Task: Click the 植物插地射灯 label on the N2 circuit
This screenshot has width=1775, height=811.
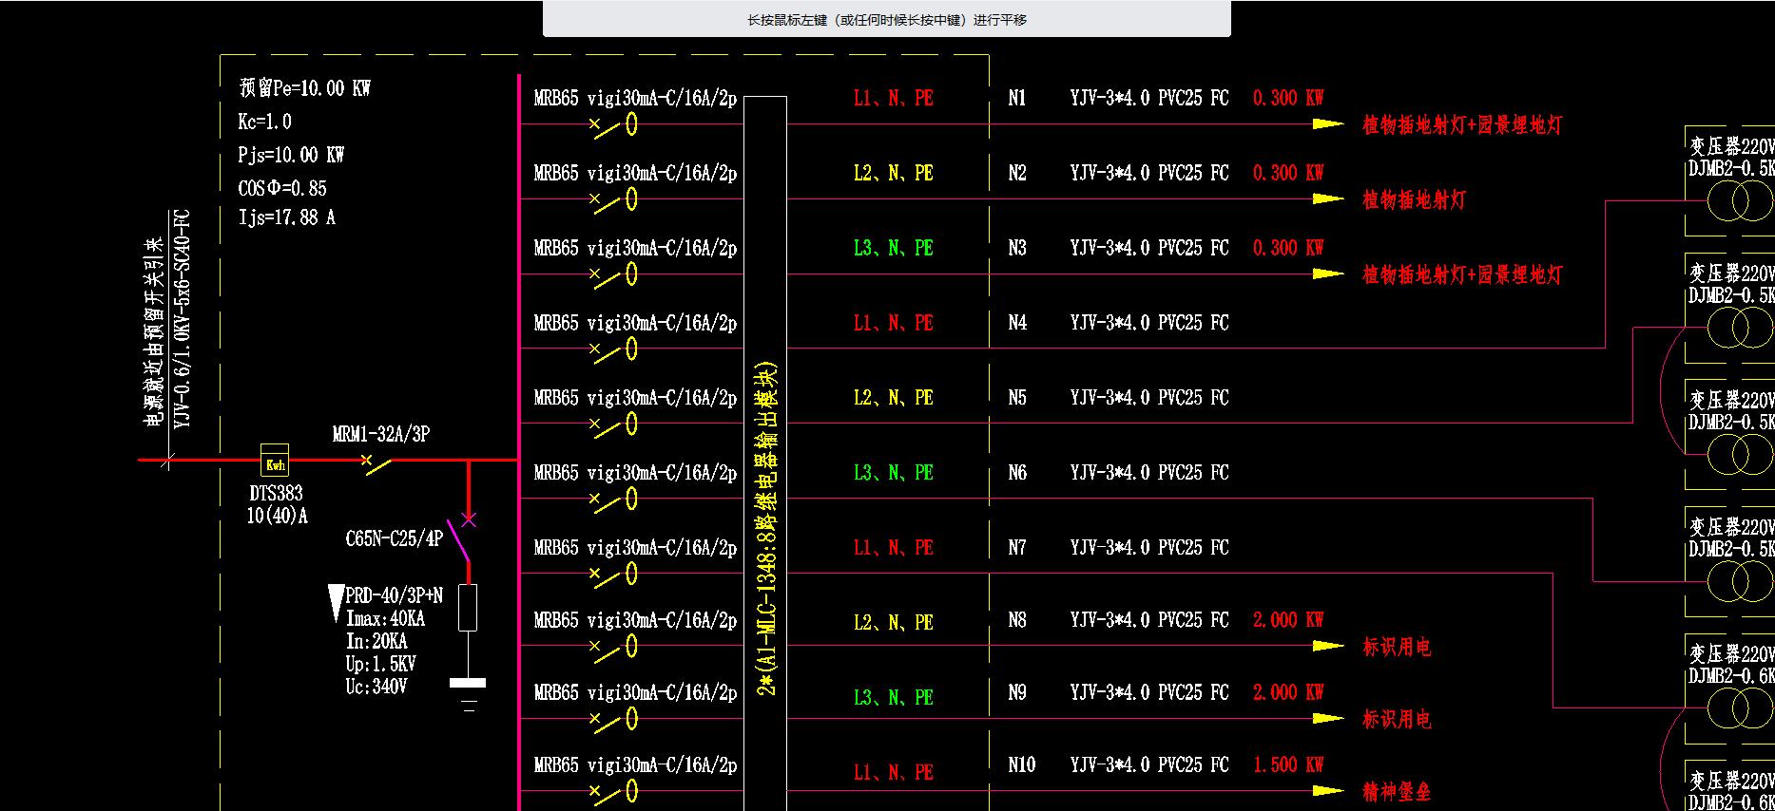Action: click(x=1414, y=199)
